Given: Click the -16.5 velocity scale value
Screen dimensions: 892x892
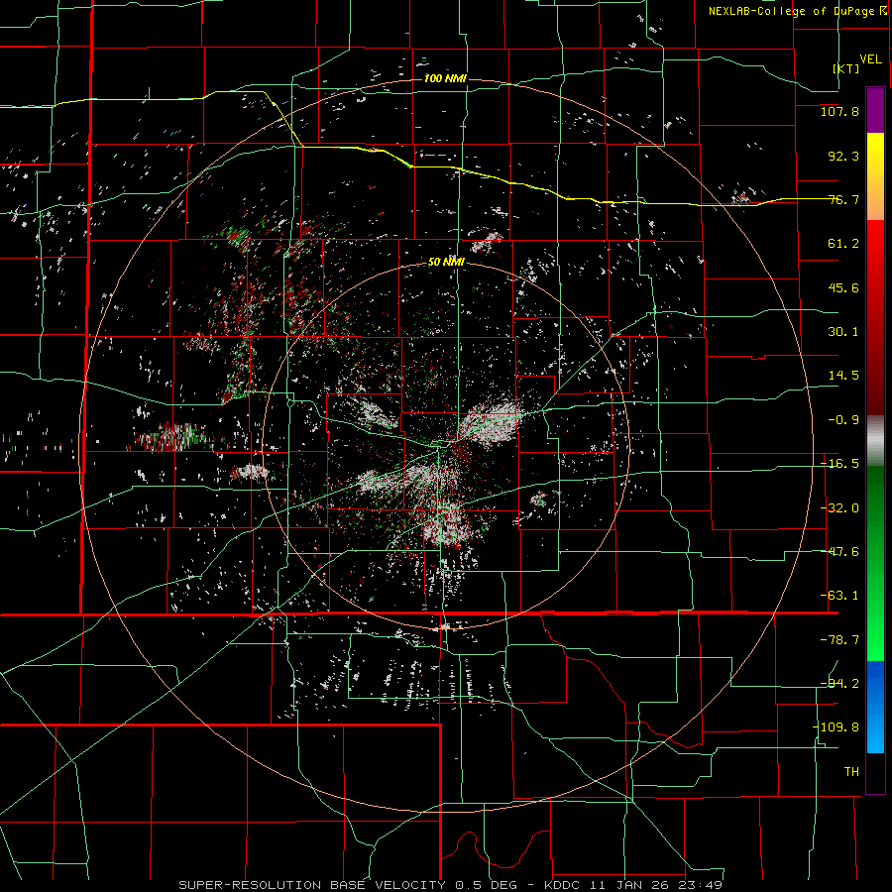Looking at the screenshot, I should 839,464.
